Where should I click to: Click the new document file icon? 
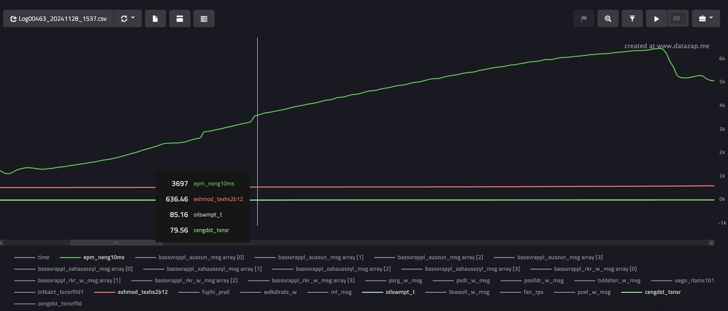[x=155, y=18]
